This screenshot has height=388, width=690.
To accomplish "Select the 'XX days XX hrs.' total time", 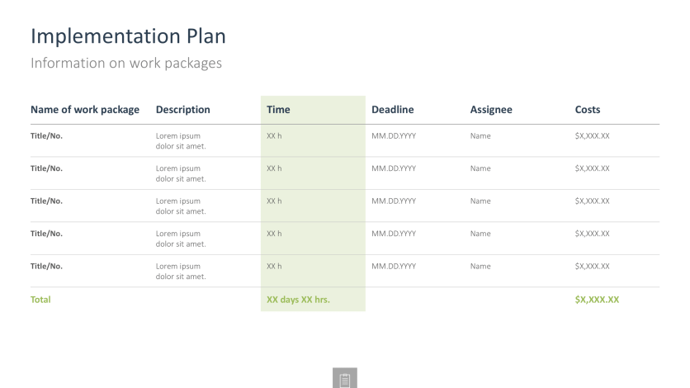I will point(298,300).
